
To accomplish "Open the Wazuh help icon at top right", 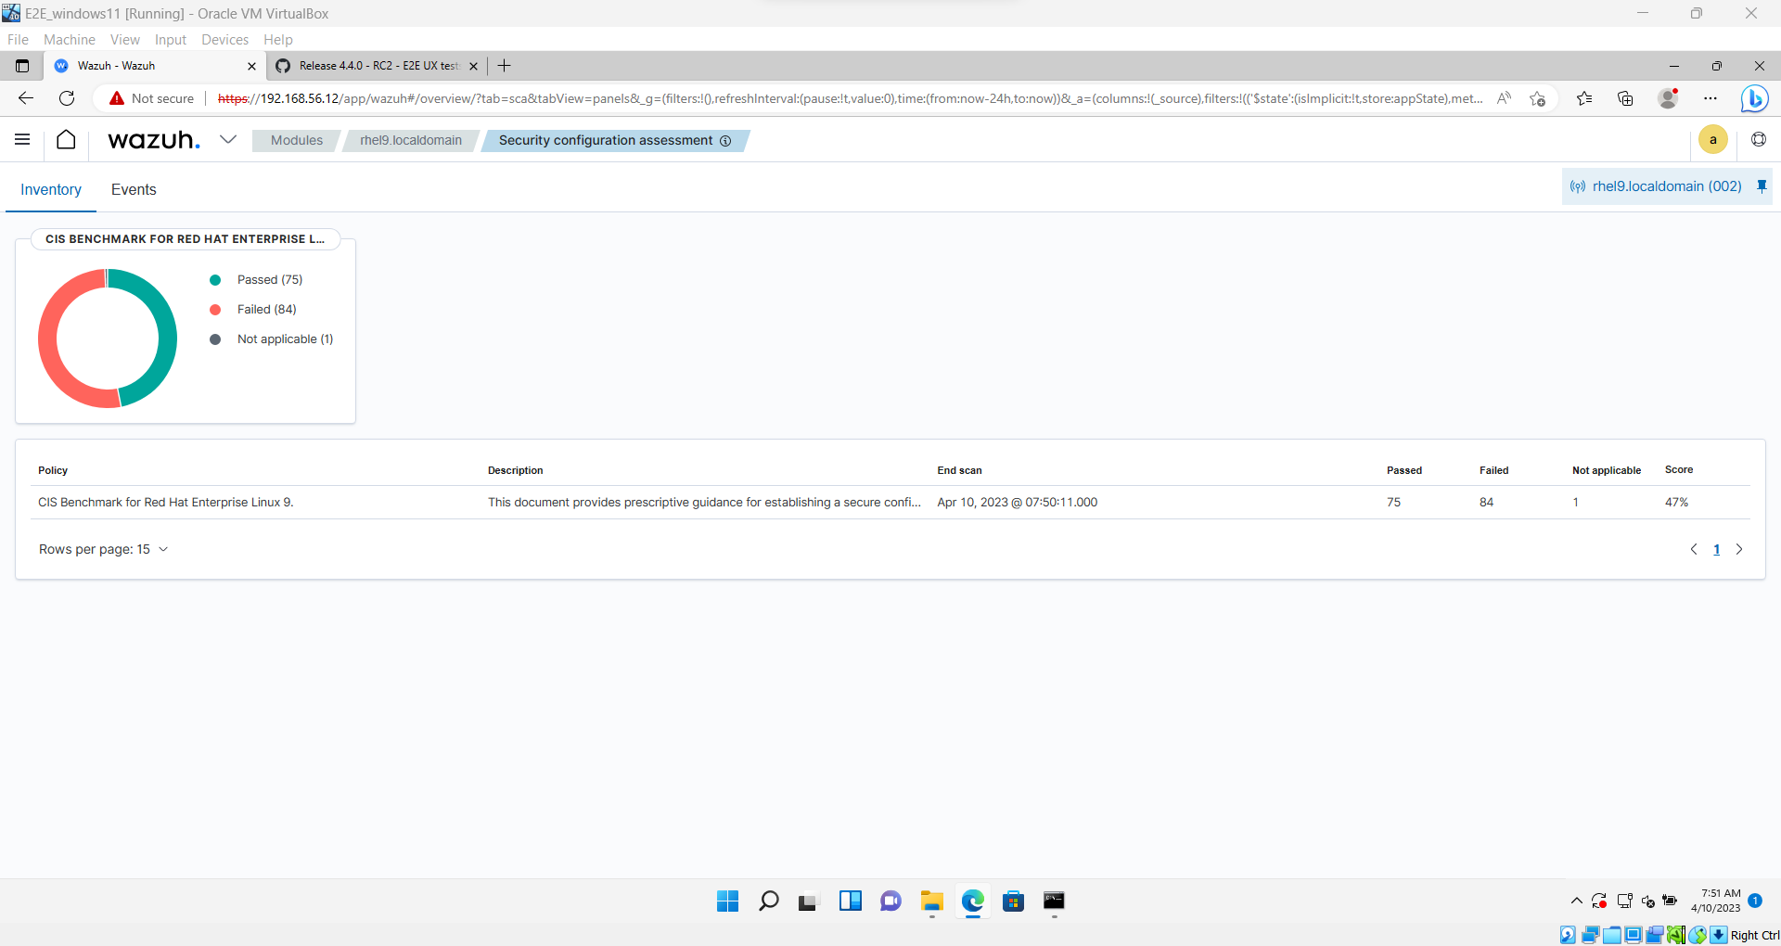I will coord(1759,140).
